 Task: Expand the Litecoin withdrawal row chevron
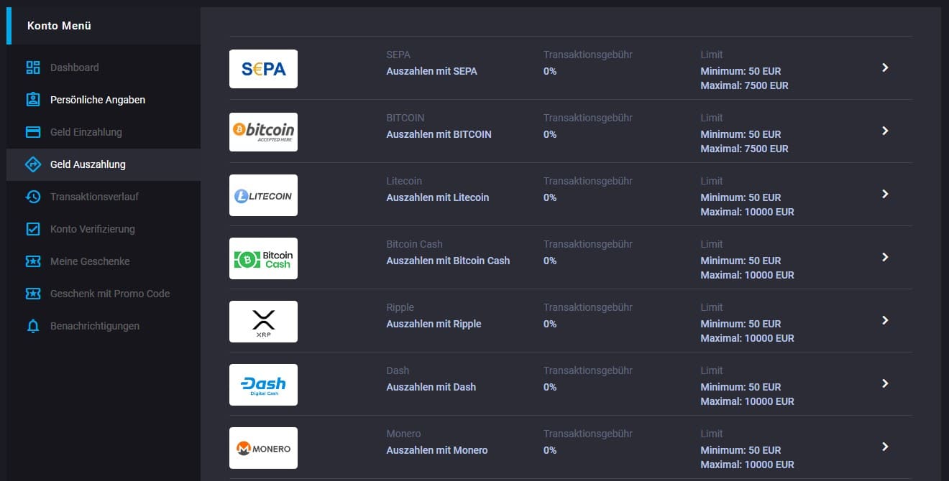point(885,194)
